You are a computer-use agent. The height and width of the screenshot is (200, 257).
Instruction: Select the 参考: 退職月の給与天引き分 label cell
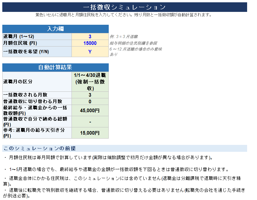click(37, 133)
